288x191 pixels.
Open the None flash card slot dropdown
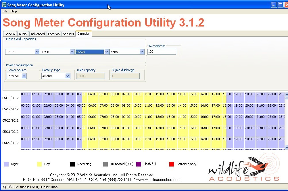click(x=141, y=52)
